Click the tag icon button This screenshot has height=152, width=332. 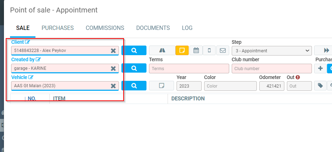[320, 86]
